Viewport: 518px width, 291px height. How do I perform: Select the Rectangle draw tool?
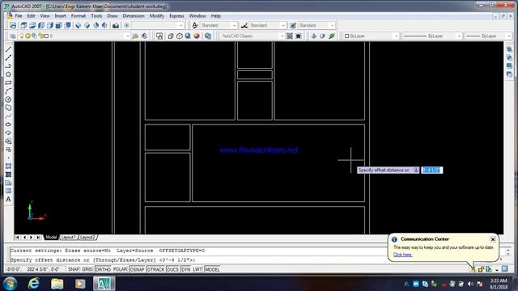point(8,82)
